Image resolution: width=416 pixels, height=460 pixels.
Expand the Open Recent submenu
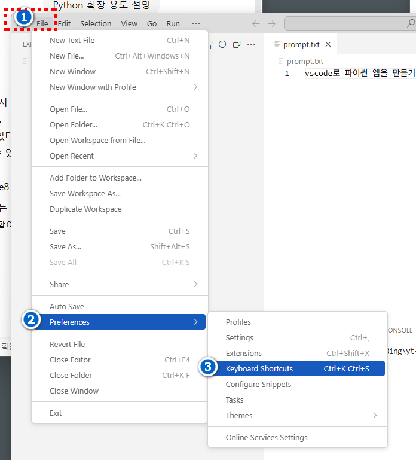72,156
